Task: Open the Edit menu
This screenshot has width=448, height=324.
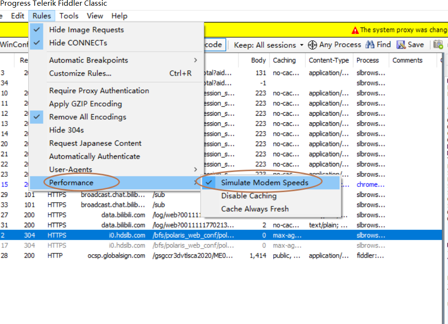Action: coord(17,16)
